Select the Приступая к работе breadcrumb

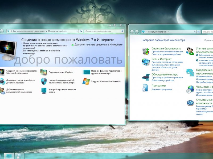pos(57,31)
